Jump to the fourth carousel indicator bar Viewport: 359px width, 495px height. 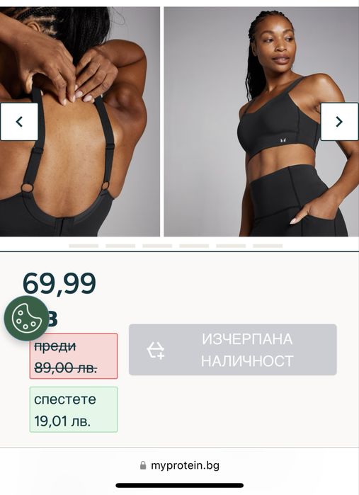(x=194, y=246)
